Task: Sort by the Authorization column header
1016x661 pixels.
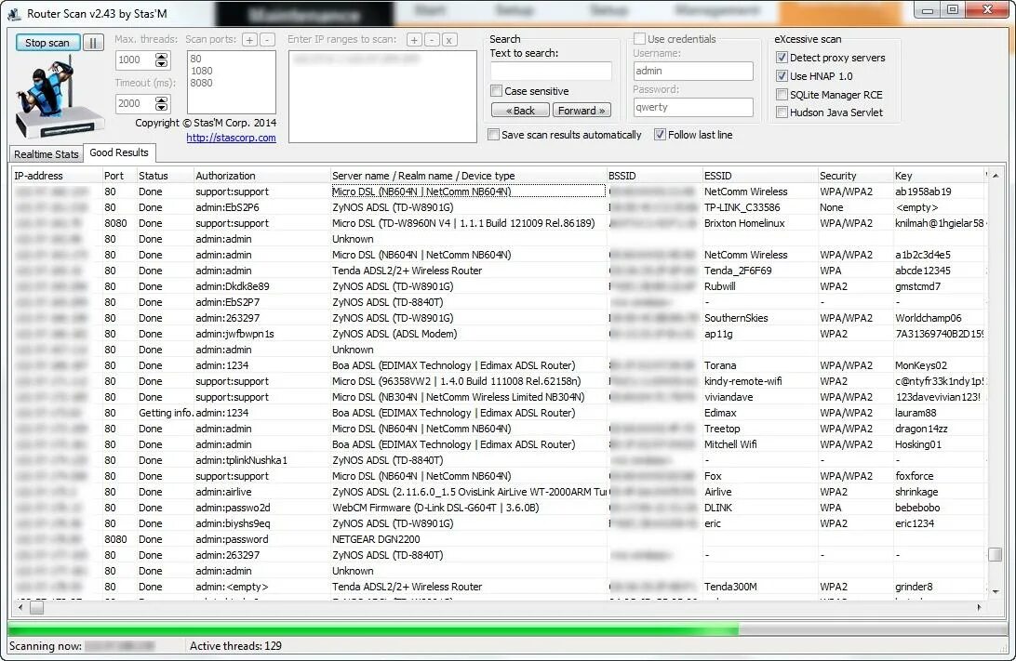Action: [x=261, y=176]
